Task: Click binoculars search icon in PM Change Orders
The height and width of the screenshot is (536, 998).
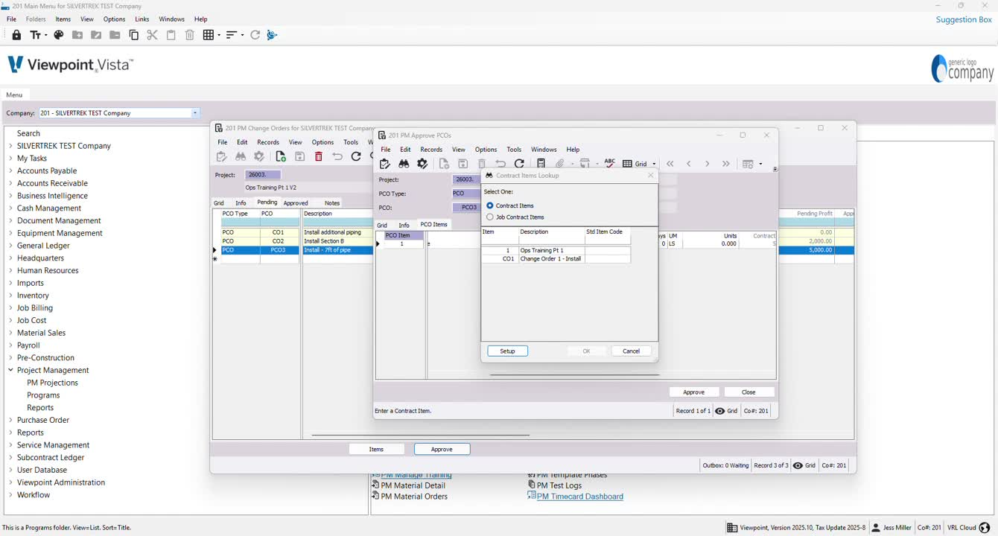Action: pos(241,156)
